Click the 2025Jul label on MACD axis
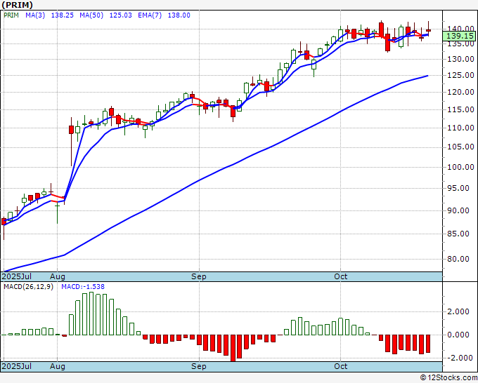The height and width of the screenshot is (383, 478). click(x=16, y=366)
